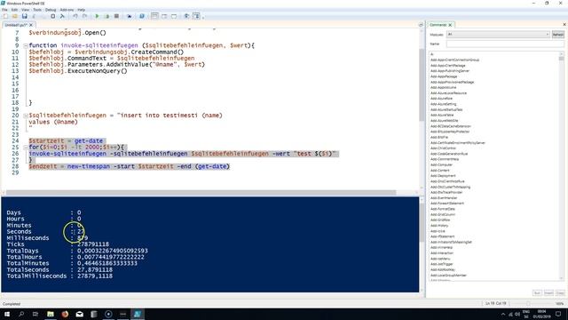Open the Debug menu
The width and height of the screenshot is (568, 320).
coord(51,10)
